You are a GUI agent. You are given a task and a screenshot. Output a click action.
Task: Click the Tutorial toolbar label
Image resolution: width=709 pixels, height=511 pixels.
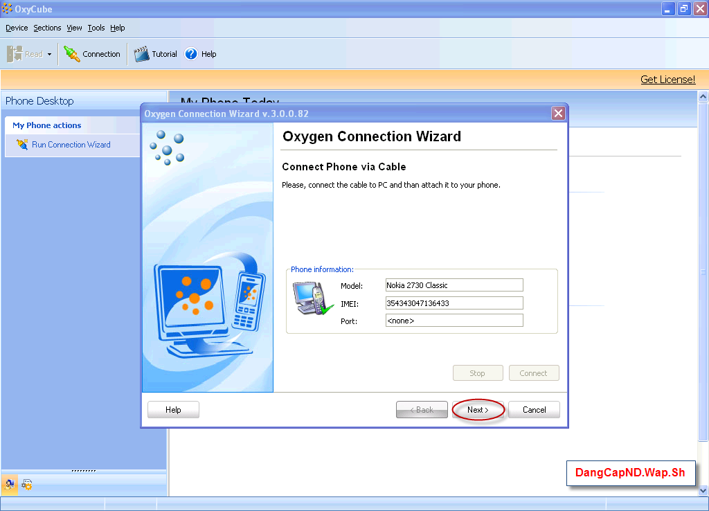(x=164, y=54)
